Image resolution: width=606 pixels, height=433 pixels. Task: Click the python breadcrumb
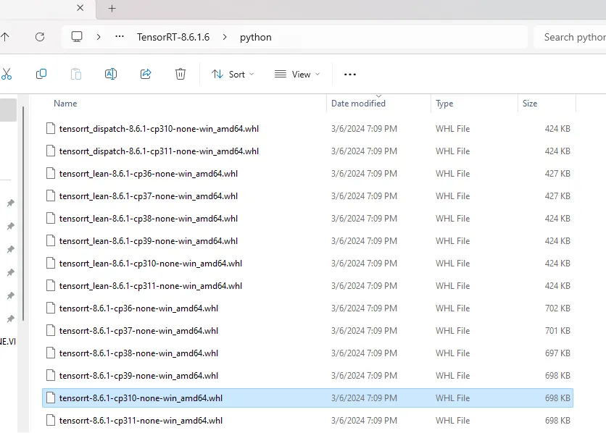pos(255,38)
